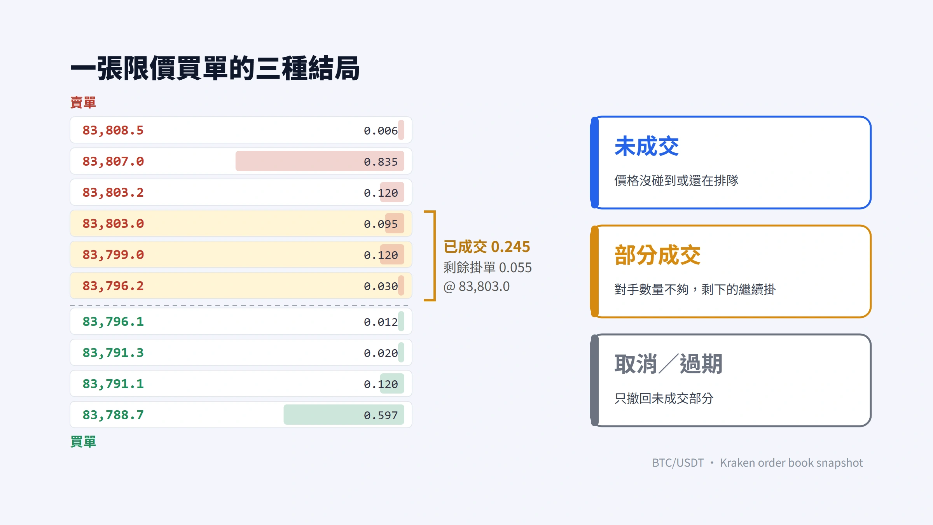This screenshot has width=933, height=525.
Task: Click the buy price 83,791.3
Action: tap(113, 353)
